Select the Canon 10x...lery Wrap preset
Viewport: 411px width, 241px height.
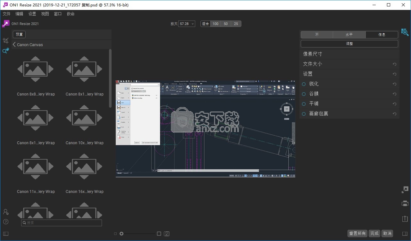84,125
